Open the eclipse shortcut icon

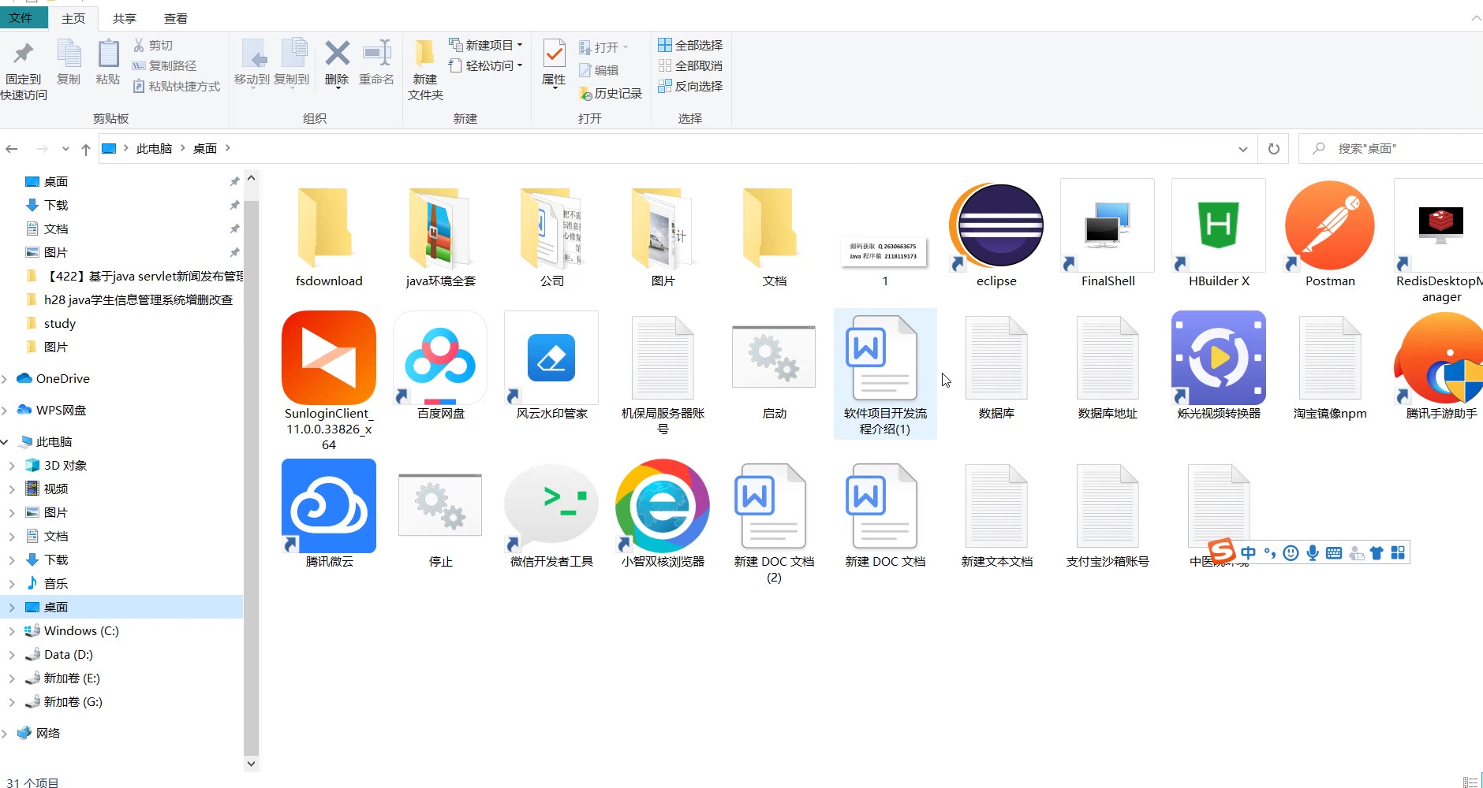pos(996,226)
